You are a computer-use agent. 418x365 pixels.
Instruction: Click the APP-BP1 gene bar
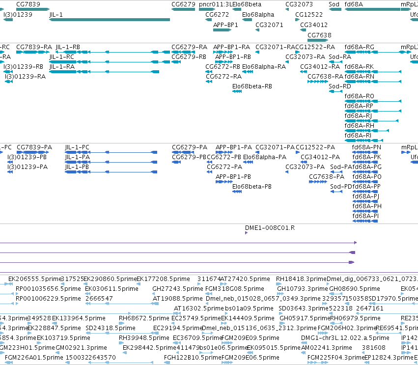[x=222, y=30]
